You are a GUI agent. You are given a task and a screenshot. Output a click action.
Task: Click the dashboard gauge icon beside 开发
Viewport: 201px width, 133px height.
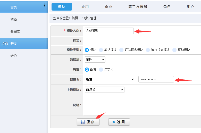[5, 44]
